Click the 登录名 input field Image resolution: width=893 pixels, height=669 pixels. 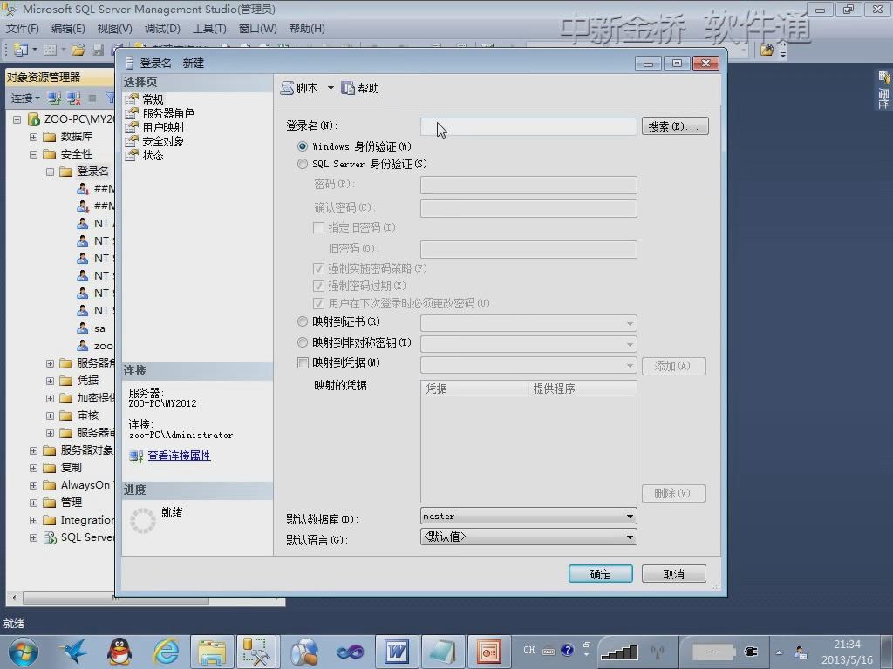pyautogui.click(x=528, y=126)
